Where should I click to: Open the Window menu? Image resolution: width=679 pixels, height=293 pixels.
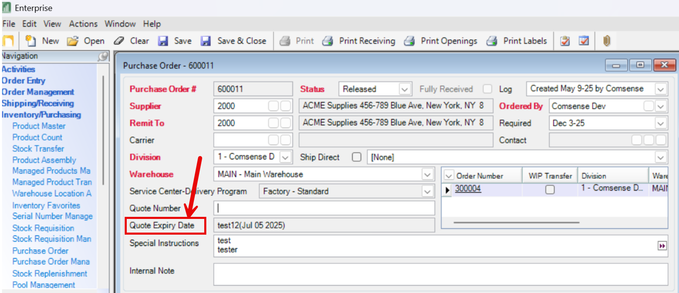[x=120, y=24]
